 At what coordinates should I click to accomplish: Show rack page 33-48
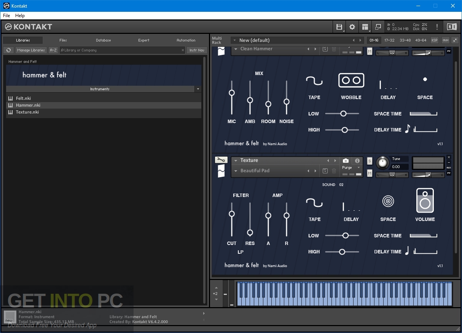405,40
